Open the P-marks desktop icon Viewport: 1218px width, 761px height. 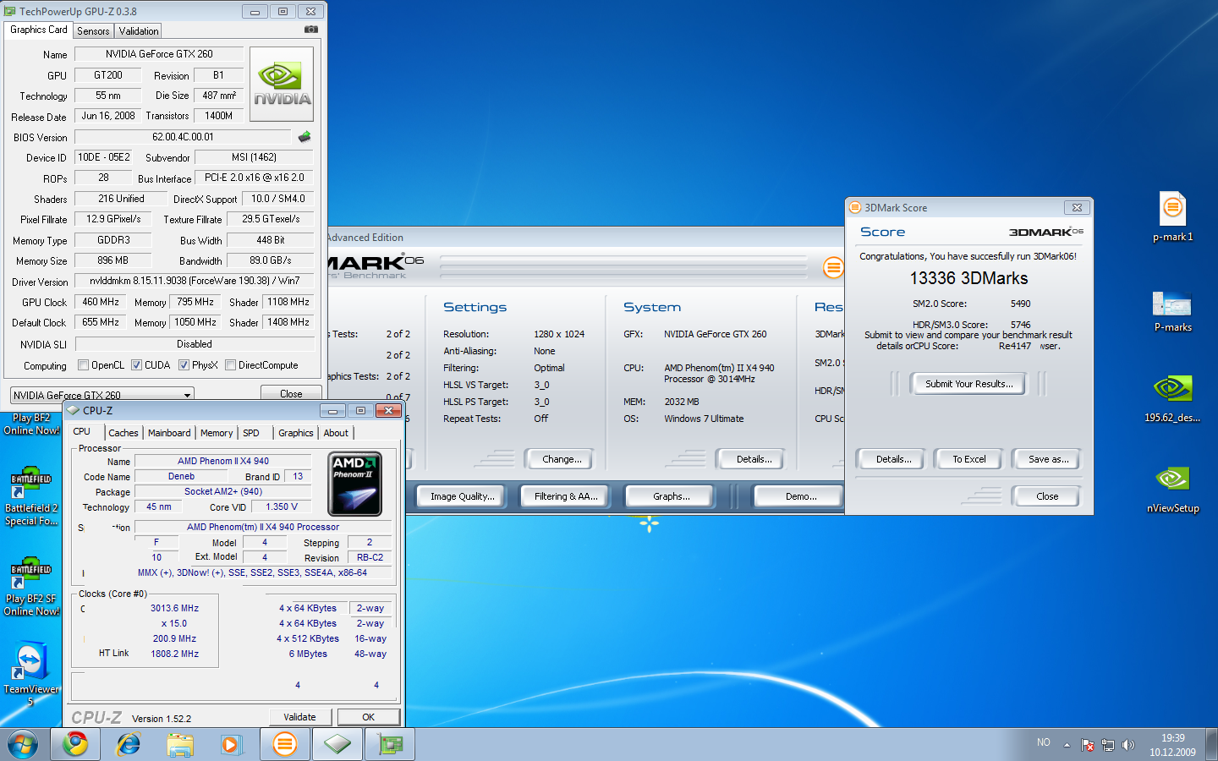[x=1172, y=310]
